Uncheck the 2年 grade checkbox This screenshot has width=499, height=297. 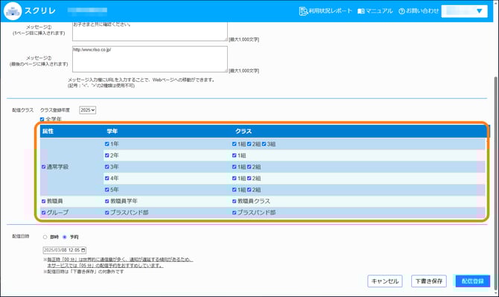(x=107, y=155)
